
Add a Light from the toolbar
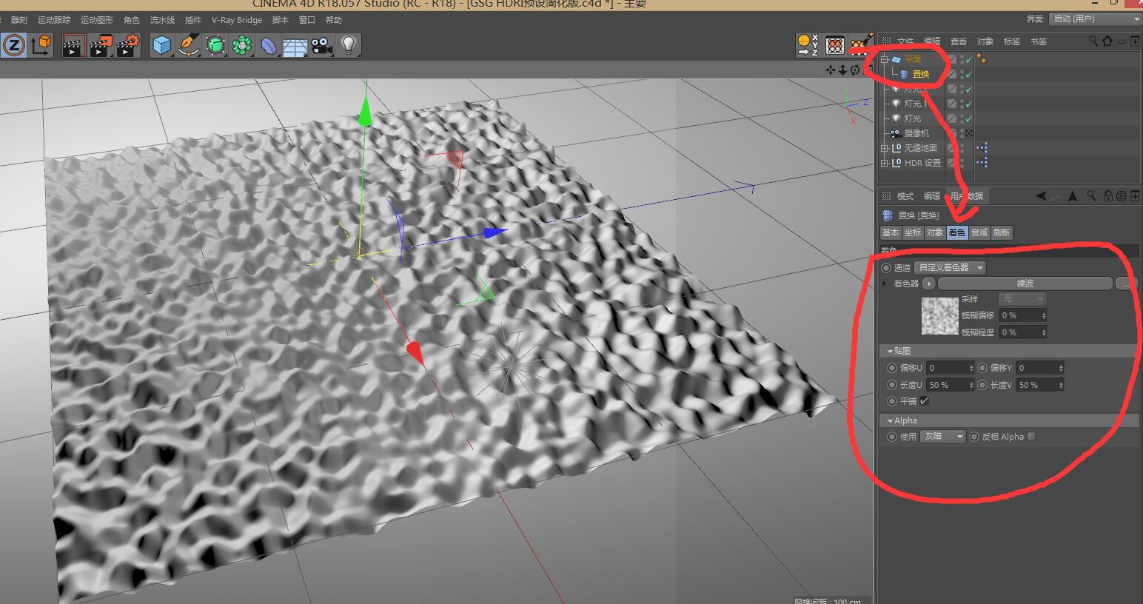(x=349, y=45)
